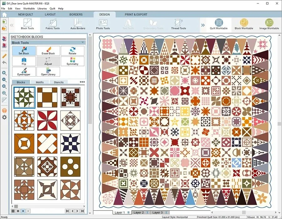Viewport: 282px width, 219px height.
Task: Select the highlighted medium thumbnail size
Action: point(23,211)
